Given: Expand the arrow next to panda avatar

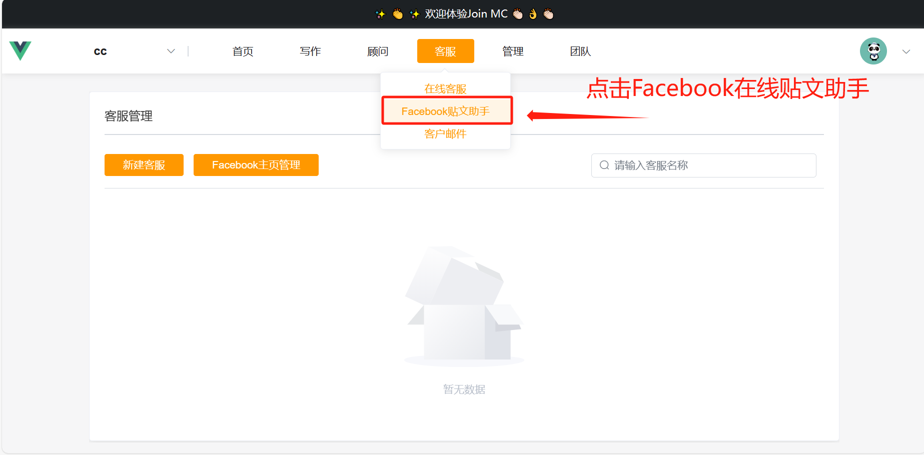Looking at the screenshot, I should [x=906, y=51].
